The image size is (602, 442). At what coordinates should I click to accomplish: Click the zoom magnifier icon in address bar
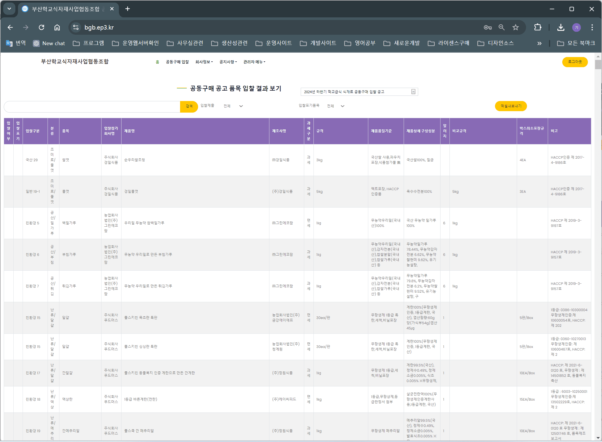pyautogui.click(x=502, y=27)
